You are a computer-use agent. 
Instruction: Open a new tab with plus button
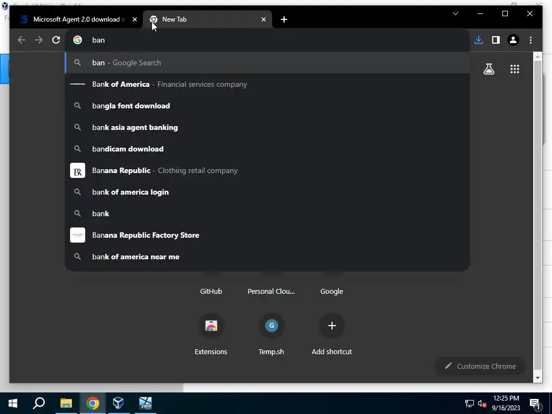click(x=284, y=20)
